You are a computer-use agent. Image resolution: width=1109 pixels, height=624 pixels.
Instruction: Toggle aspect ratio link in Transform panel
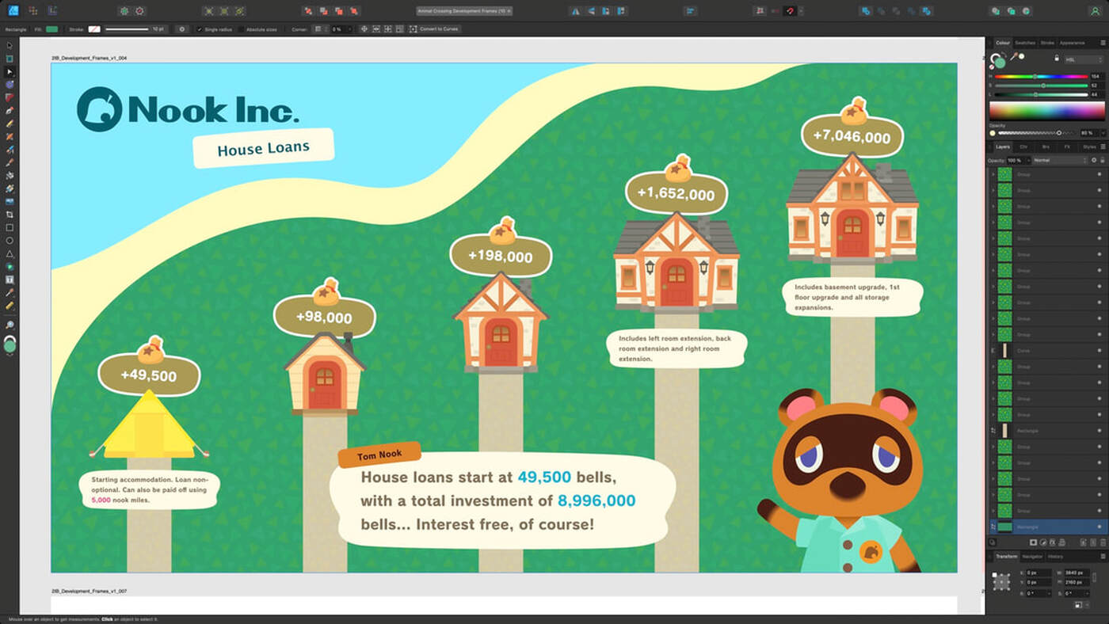click(1094, 577)
